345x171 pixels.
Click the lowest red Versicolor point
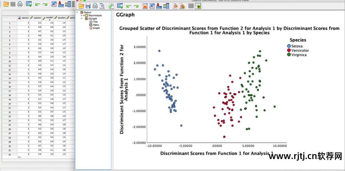[x=224, y=137]
